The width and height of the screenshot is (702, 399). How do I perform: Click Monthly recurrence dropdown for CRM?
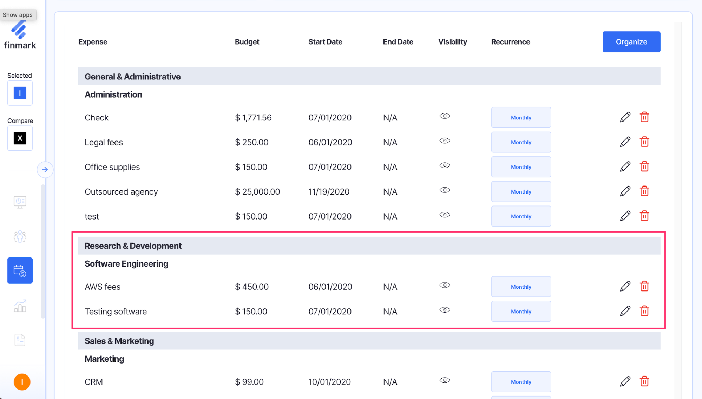click(521, 382)
